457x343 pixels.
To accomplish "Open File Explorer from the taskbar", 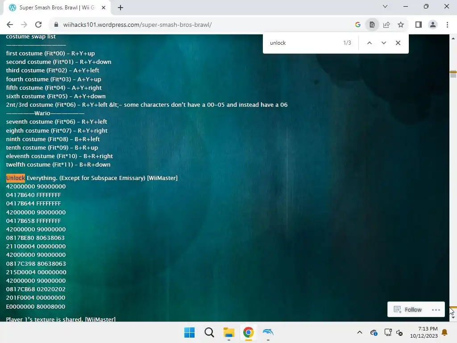I will [229, 332].
